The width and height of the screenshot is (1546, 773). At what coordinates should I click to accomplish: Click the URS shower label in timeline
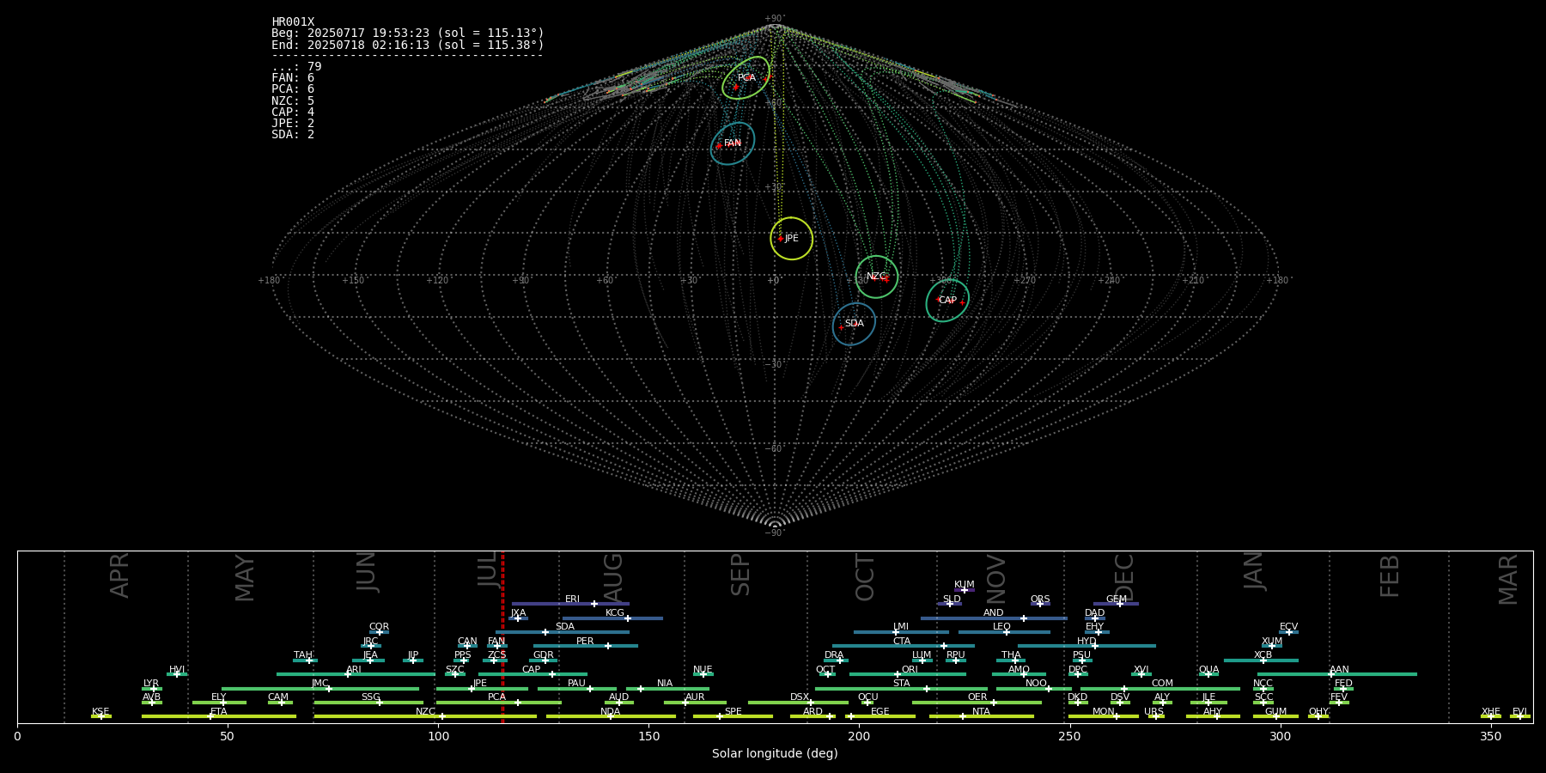[1153, 712]
